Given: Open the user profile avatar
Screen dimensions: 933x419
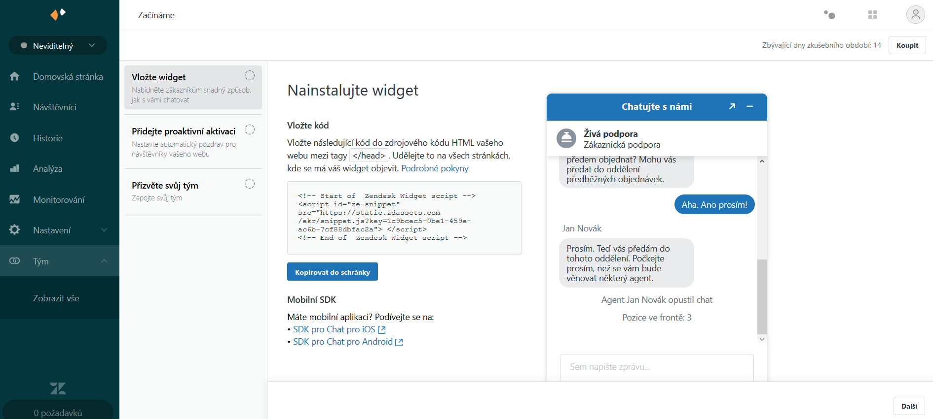Looking at the screenshot, I should click(915, 15).
